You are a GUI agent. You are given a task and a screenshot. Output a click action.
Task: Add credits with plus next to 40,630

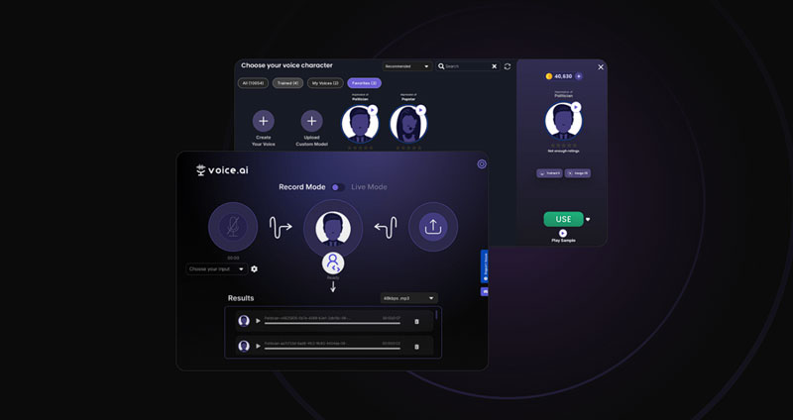pyautogui.click(x=579, y=76)
